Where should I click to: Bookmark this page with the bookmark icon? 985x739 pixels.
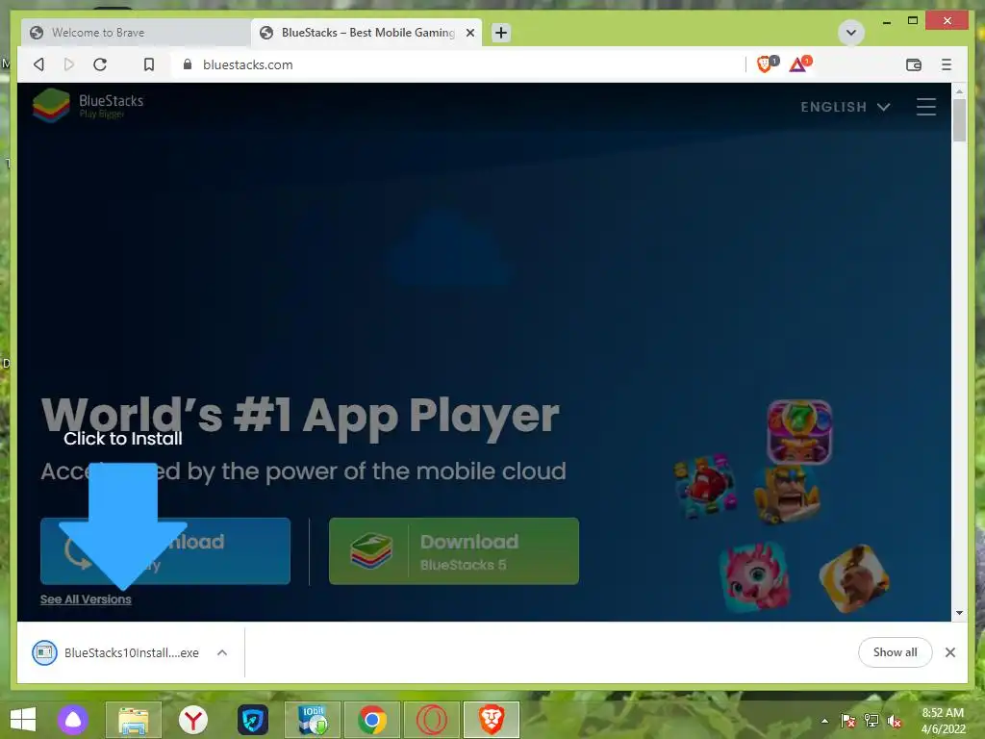[x=149, y=64]
